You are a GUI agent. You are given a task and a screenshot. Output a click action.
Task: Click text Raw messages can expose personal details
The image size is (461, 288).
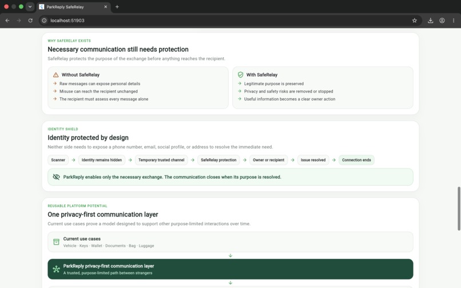pyautogui.click(x=100, y=84)
